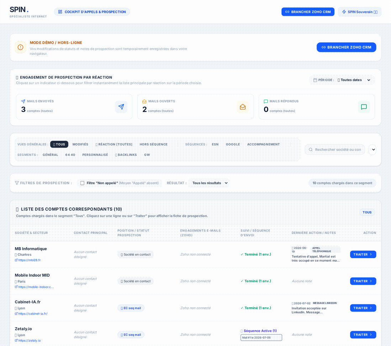Click the Mail #1 le 2026-07-06 box
The image size is (391, 346).
pos(261,337)
